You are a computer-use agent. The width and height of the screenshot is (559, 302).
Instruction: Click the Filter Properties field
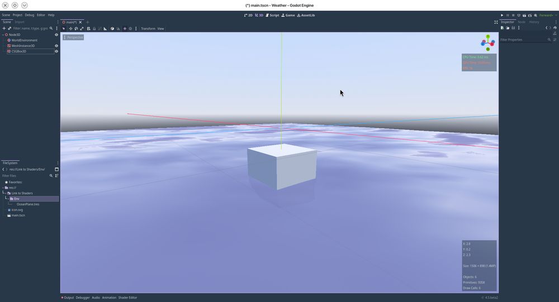click(x=525, y=40)
